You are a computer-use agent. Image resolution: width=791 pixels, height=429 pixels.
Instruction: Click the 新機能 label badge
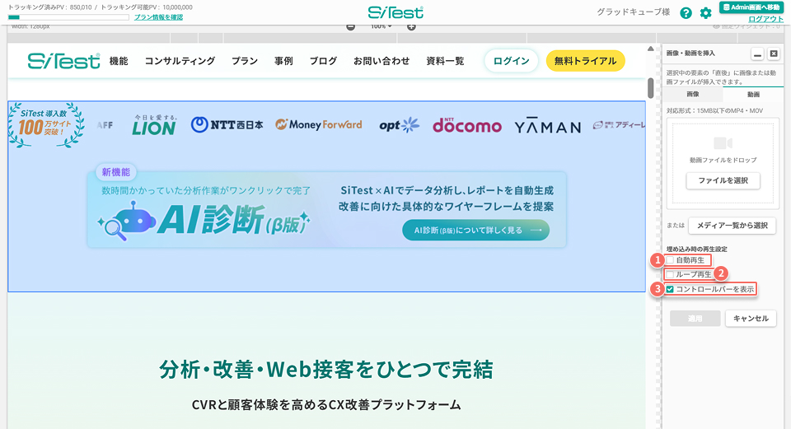click(x=116, y=172)
